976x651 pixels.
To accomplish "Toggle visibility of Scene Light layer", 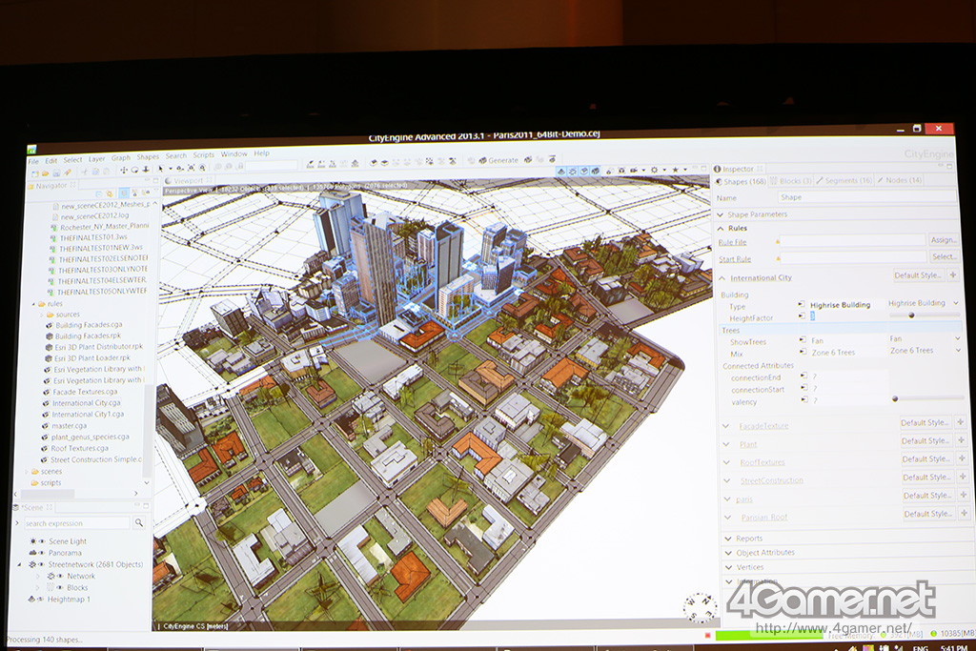I will tap(41, 541).
